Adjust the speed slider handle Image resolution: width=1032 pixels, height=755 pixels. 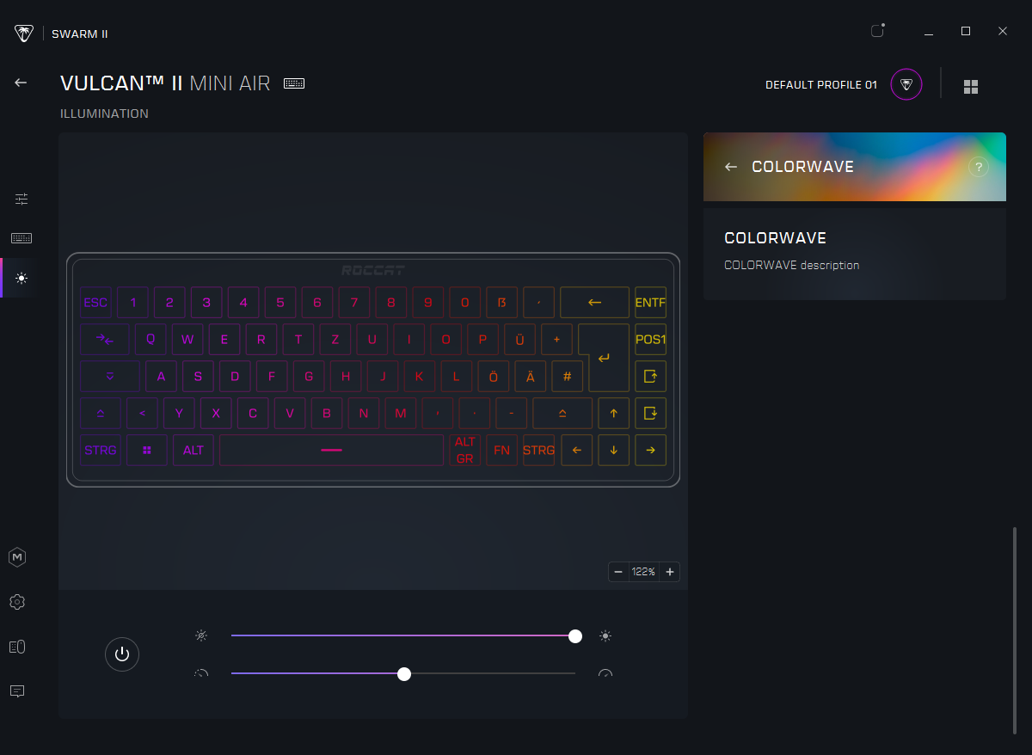(404, 674)
